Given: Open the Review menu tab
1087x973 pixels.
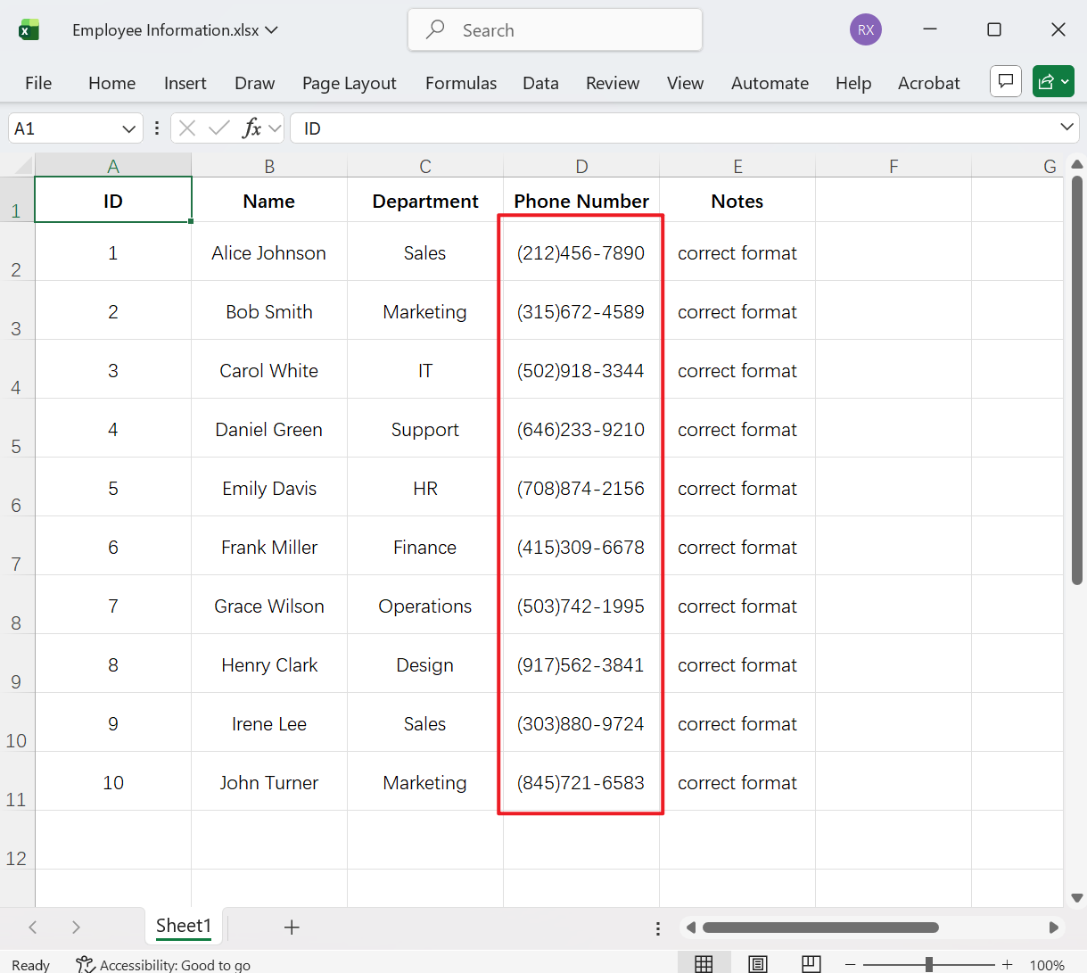Looking at the screenshot, I should pyautogui.click(x=613, y=82).
